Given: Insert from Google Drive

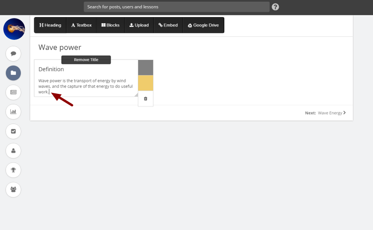Looking at the screenshot, I should [203, 25].
